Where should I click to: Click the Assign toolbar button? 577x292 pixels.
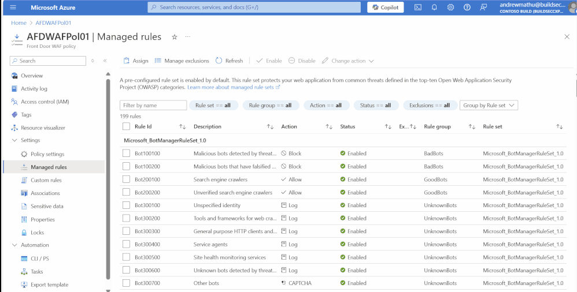point(136,61)
